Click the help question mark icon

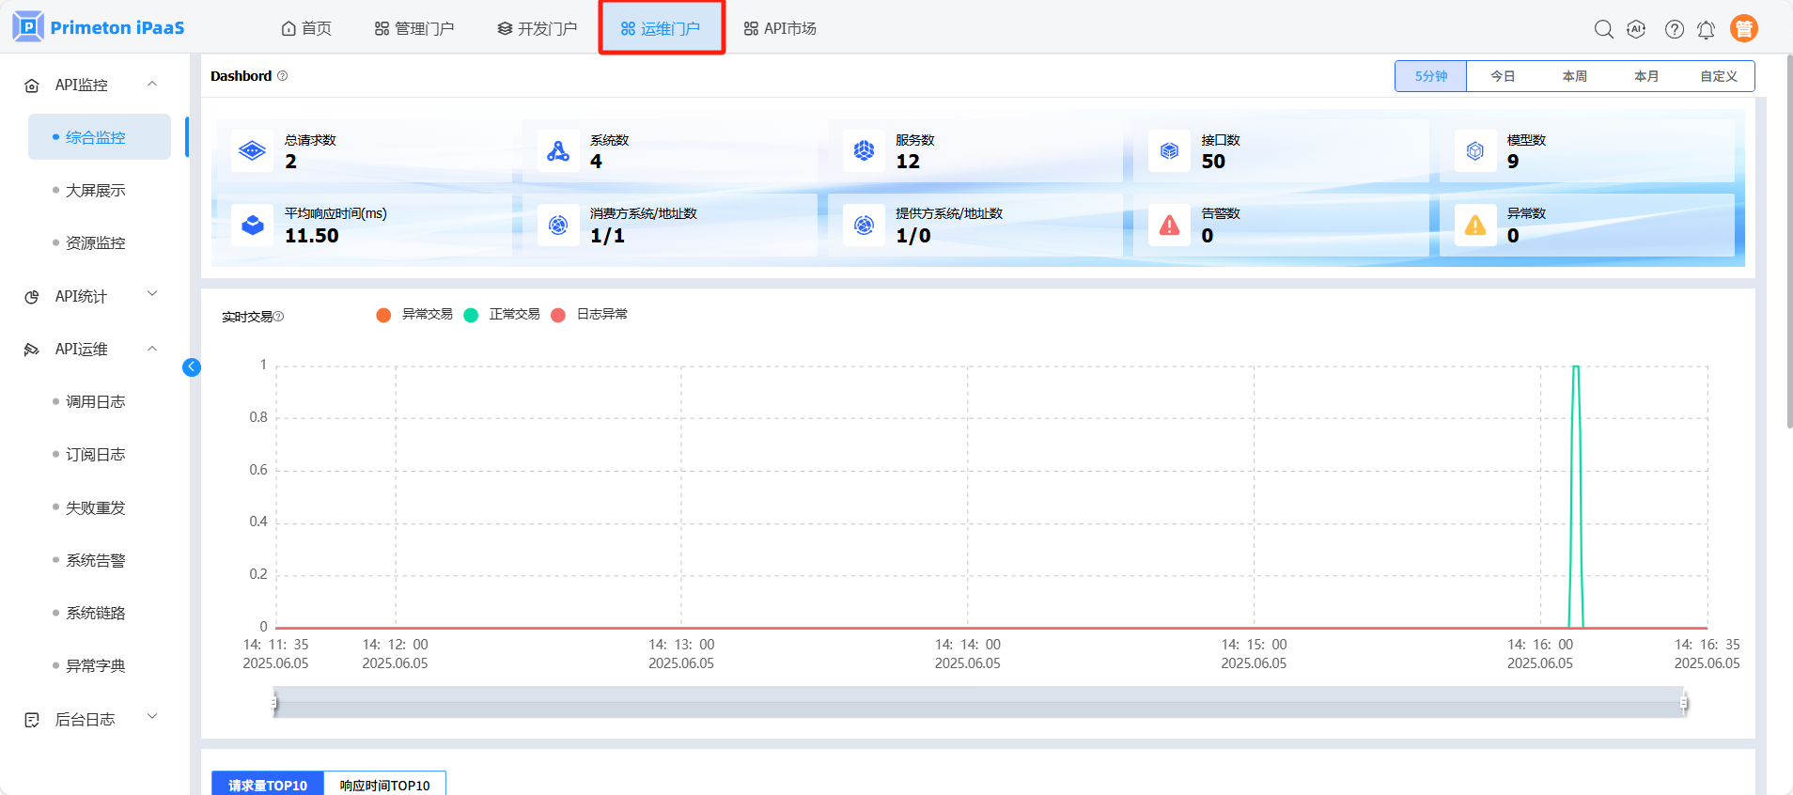pos(1674,29)
